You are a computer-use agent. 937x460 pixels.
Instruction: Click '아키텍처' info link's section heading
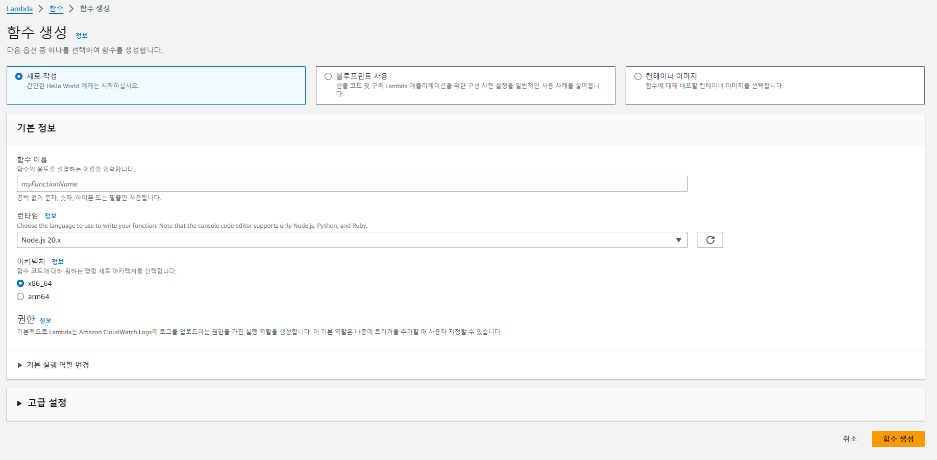tap(31, 261)
